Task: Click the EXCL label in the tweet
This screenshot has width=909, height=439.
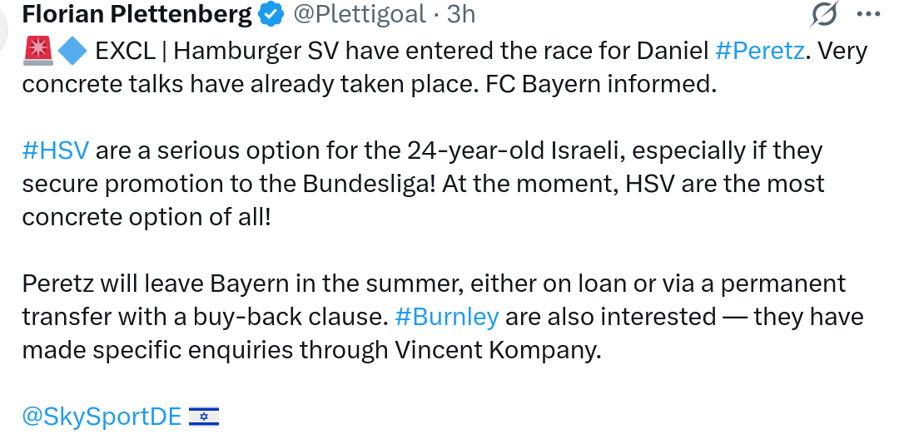Action: pos(126,52)
